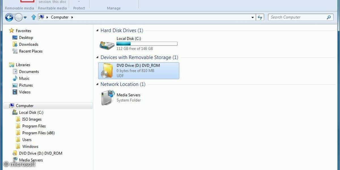
Task: Collapse the Devices with Removable Storage section
Action: [97, 57]
